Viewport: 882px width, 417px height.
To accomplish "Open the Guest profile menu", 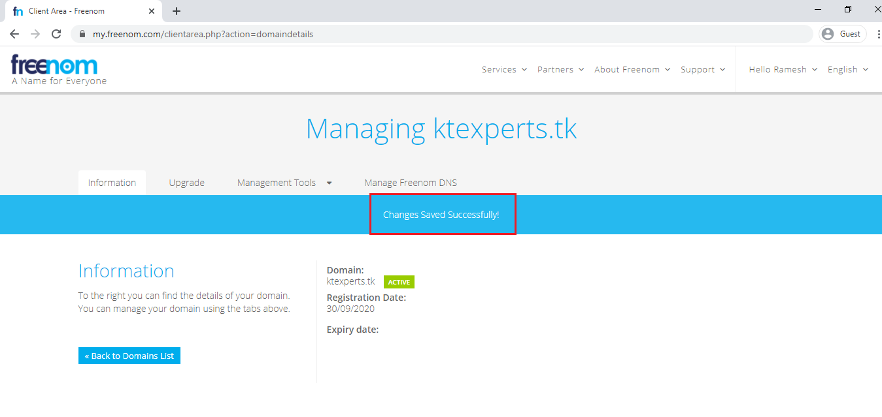I will 842,34.
